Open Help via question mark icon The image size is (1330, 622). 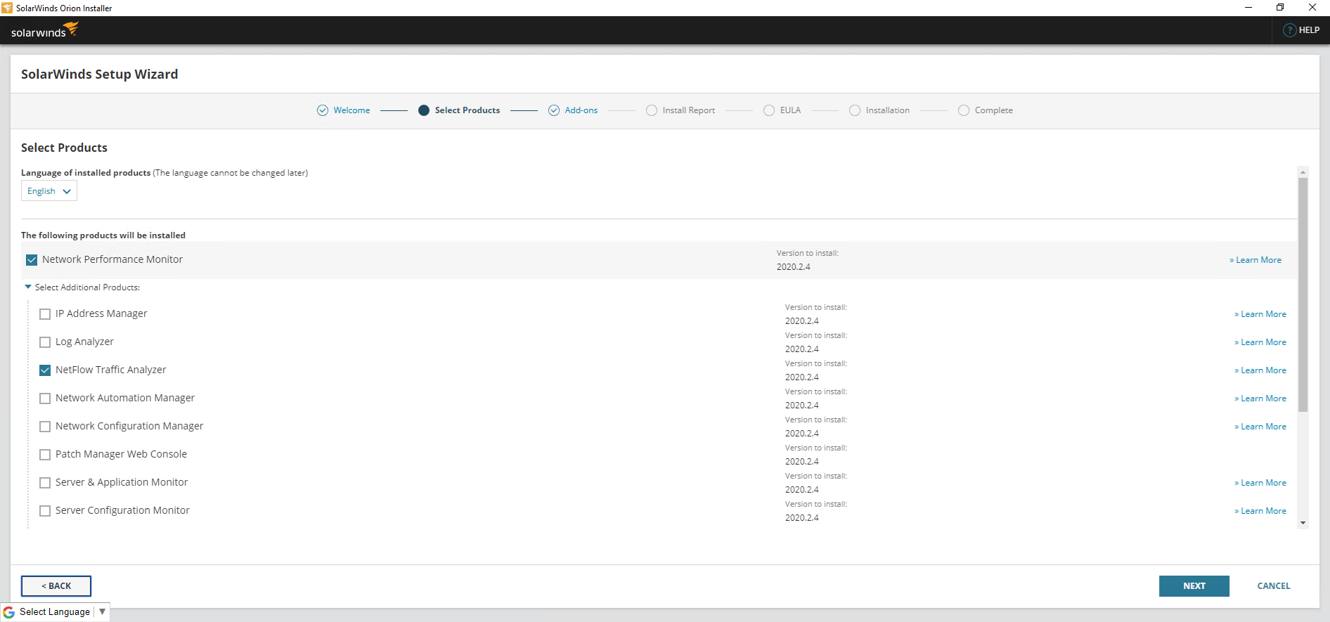[1289, 30]
